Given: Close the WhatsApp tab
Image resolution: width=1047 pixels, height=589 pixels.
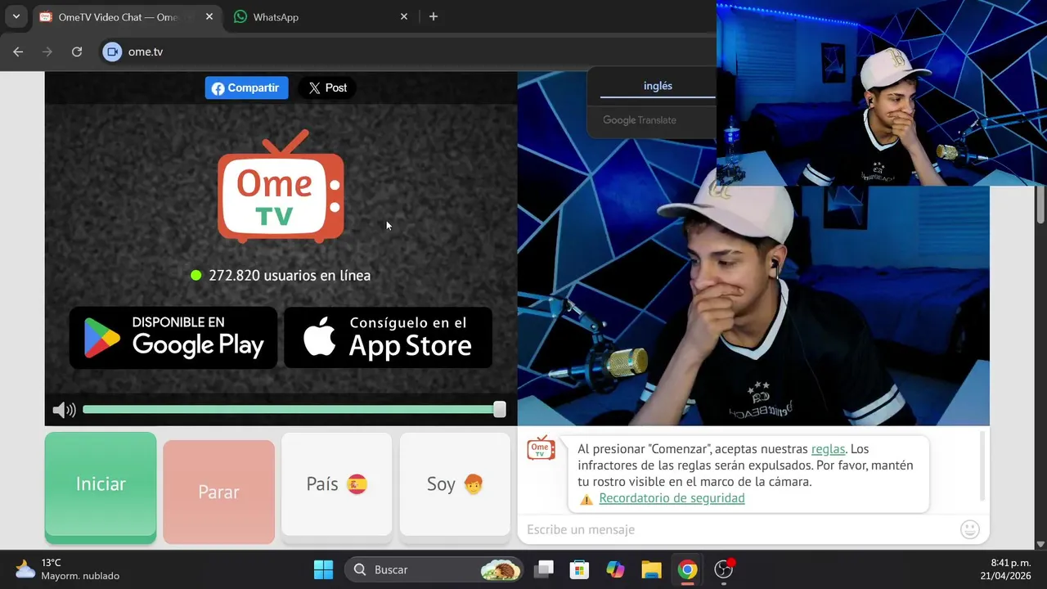Looking at the screenshot, I should 403,16.
